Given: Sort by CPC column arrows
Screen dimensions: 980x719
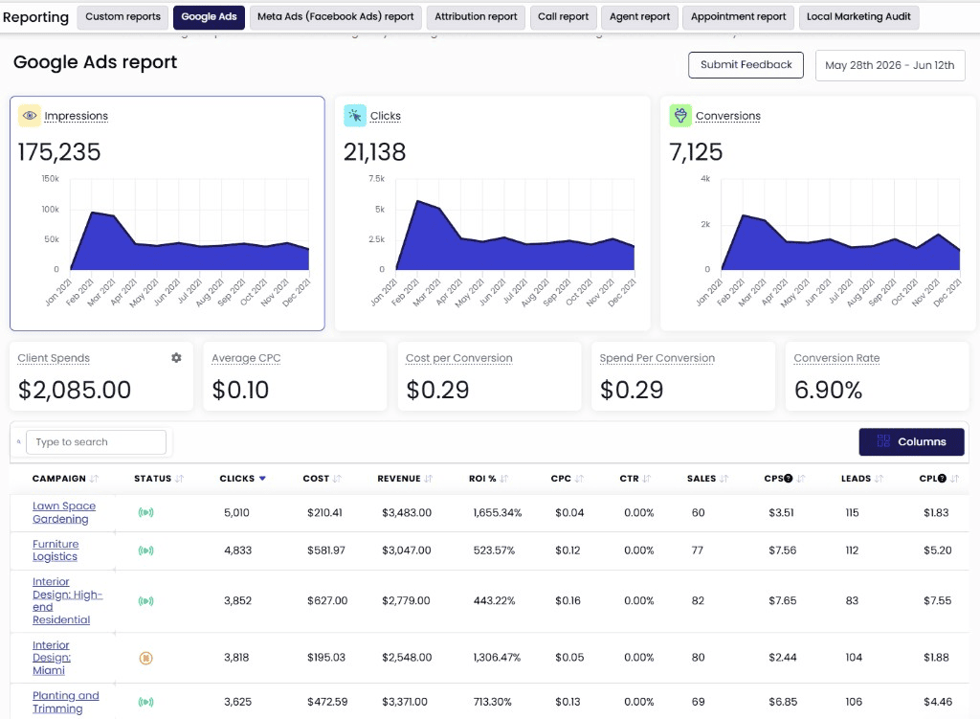Looking at the screenshot, I should coord(579,479).
